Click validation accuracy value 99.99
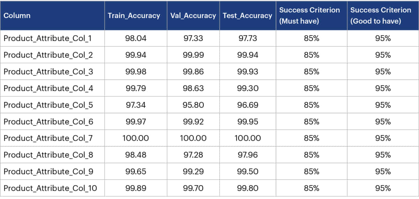The width and height of the screenshot is (419, 199). (193, 55)
